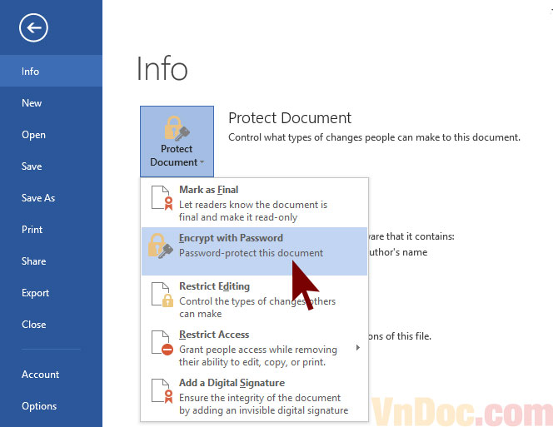Choose Encrypt with Password option title

coord(231,238)
